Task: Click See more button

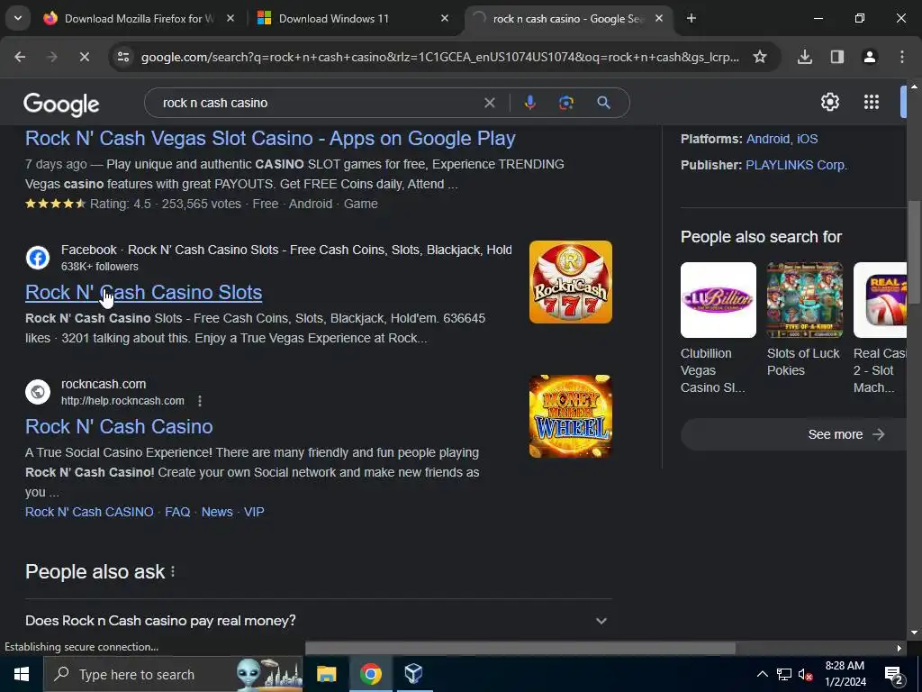Action: click(x=794, y=434)
